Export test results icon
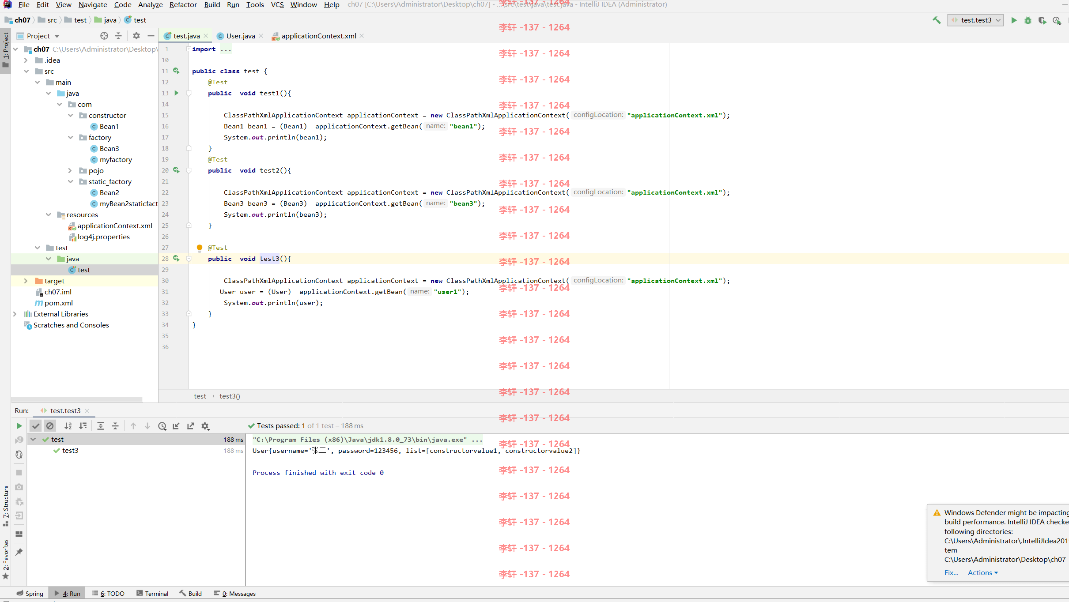Viewport: 1069px width, 602px height. (x=191, y=426)
